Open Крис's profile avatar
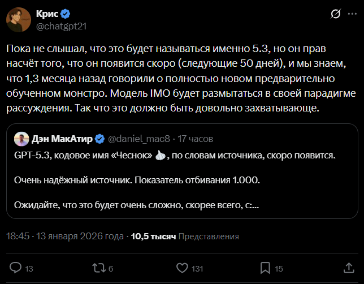Image resolution: width=364 pixels, height=284 pixels. (x=18, y=20)
